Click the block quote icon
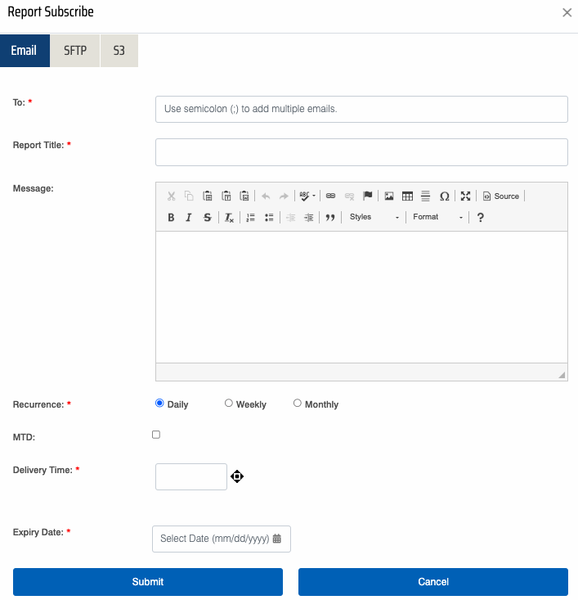 point(330,218)
